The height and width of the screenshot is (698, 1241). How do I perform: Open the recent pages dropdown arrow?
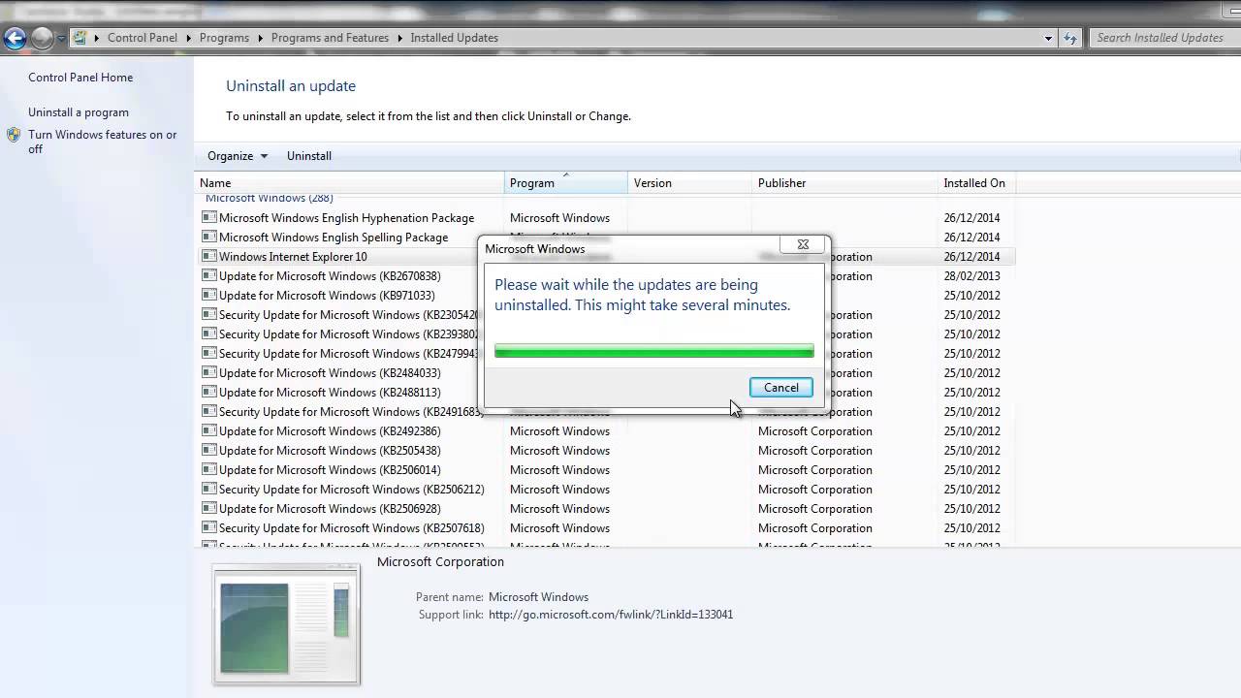[x=61, y=39]
